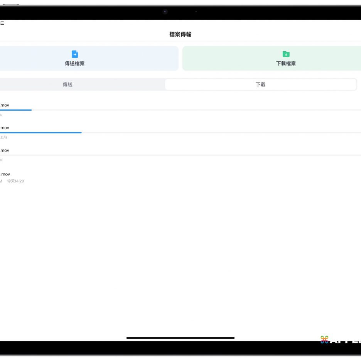Tap the home indicator bar at bottom

point(180,338)
